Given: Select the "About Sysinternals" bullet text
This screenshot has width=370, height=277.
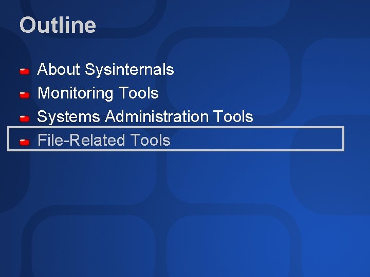Looking at the screenshot, I should pos(105,69).
